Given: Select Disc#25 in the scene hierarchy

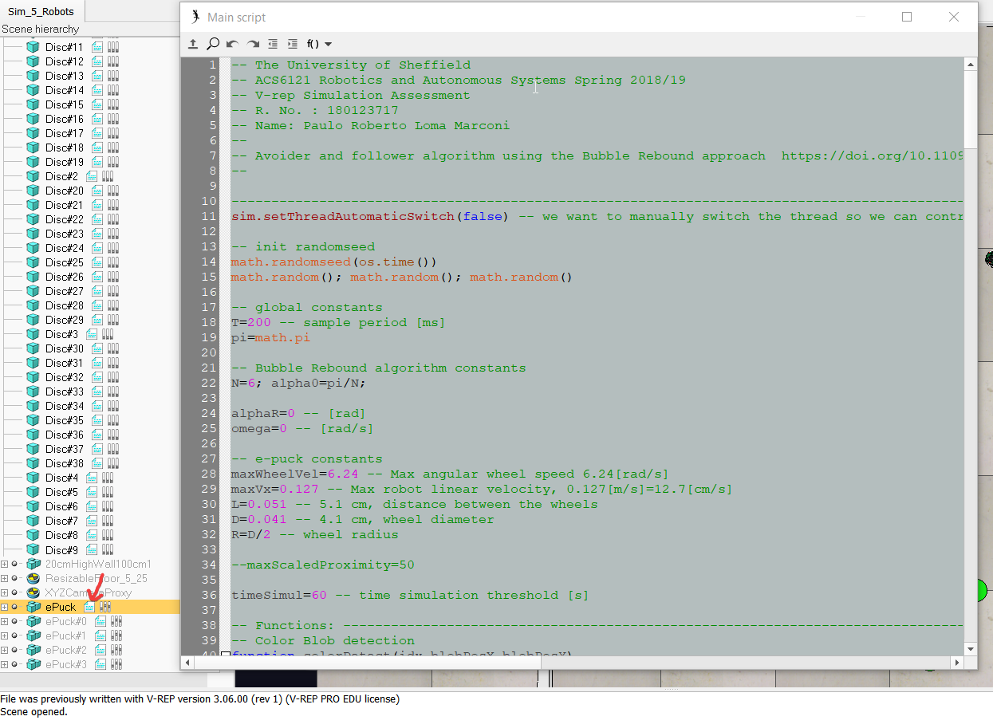Looking at the screenshot, I should [x=64, y=262].
